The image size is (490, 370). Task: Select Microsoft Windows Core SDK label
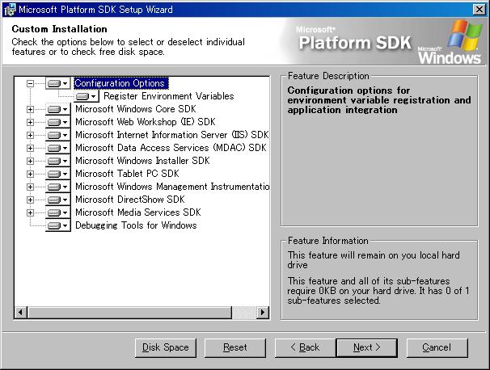[x=136, y=109]
